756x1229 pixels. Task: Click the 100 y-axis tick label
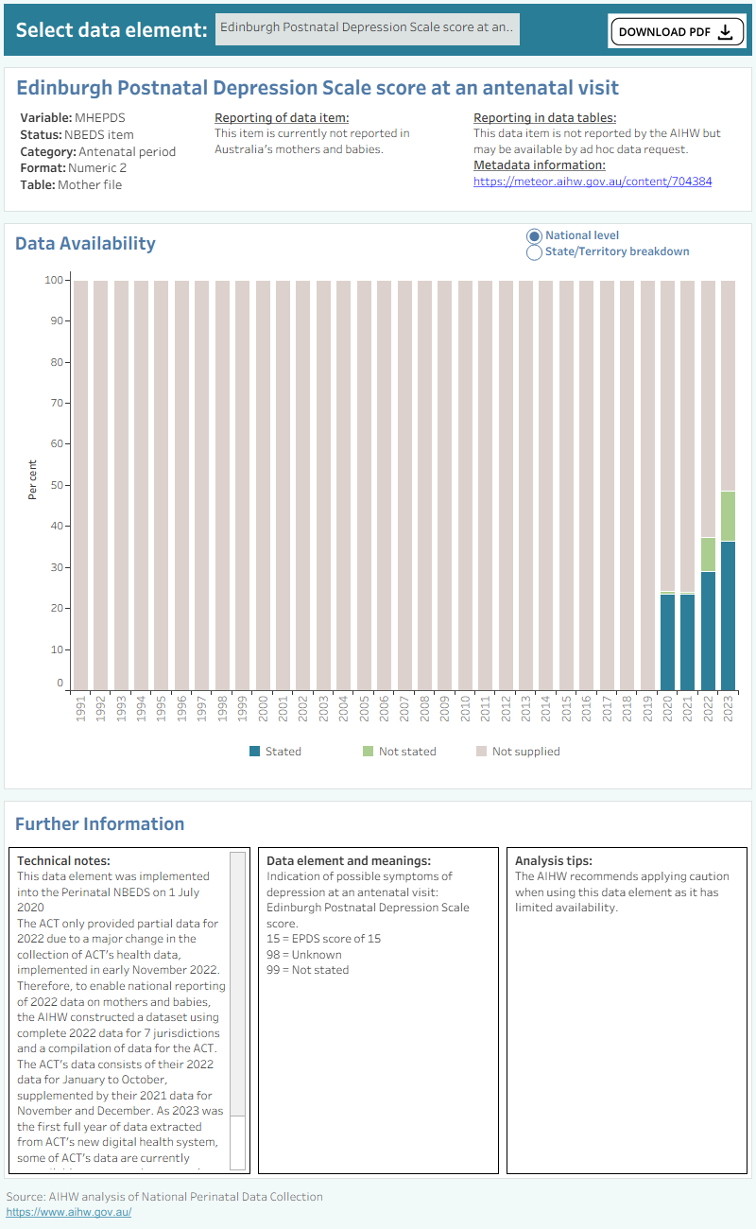click(x=54, y=281)
